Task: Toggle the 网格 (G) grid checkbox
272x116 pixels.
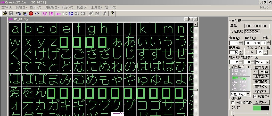Action: click(255, 96)
